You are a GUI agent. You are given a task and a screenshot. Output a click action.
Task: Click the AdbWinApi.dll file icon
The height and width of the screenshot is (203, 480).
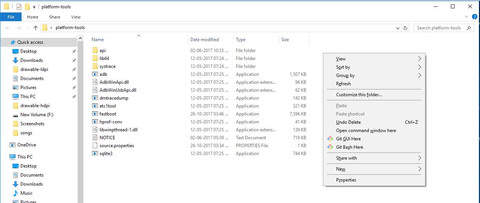(95, 82)
